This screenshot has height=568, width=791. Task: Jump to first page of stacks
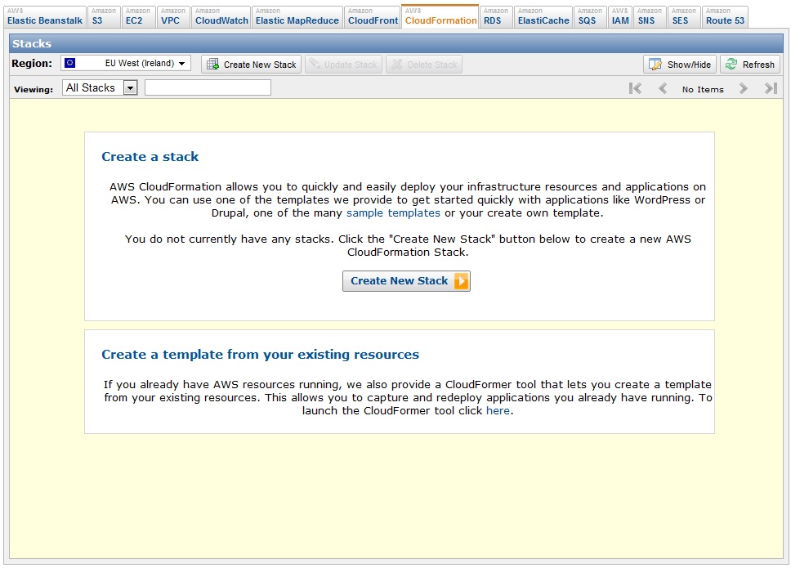coord(635,89)
